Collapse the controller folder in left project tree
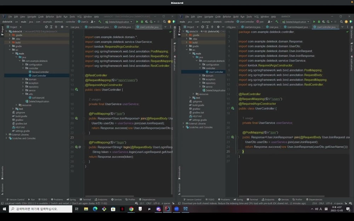Screen dimensions: 354x221 [x=23, y=68]
